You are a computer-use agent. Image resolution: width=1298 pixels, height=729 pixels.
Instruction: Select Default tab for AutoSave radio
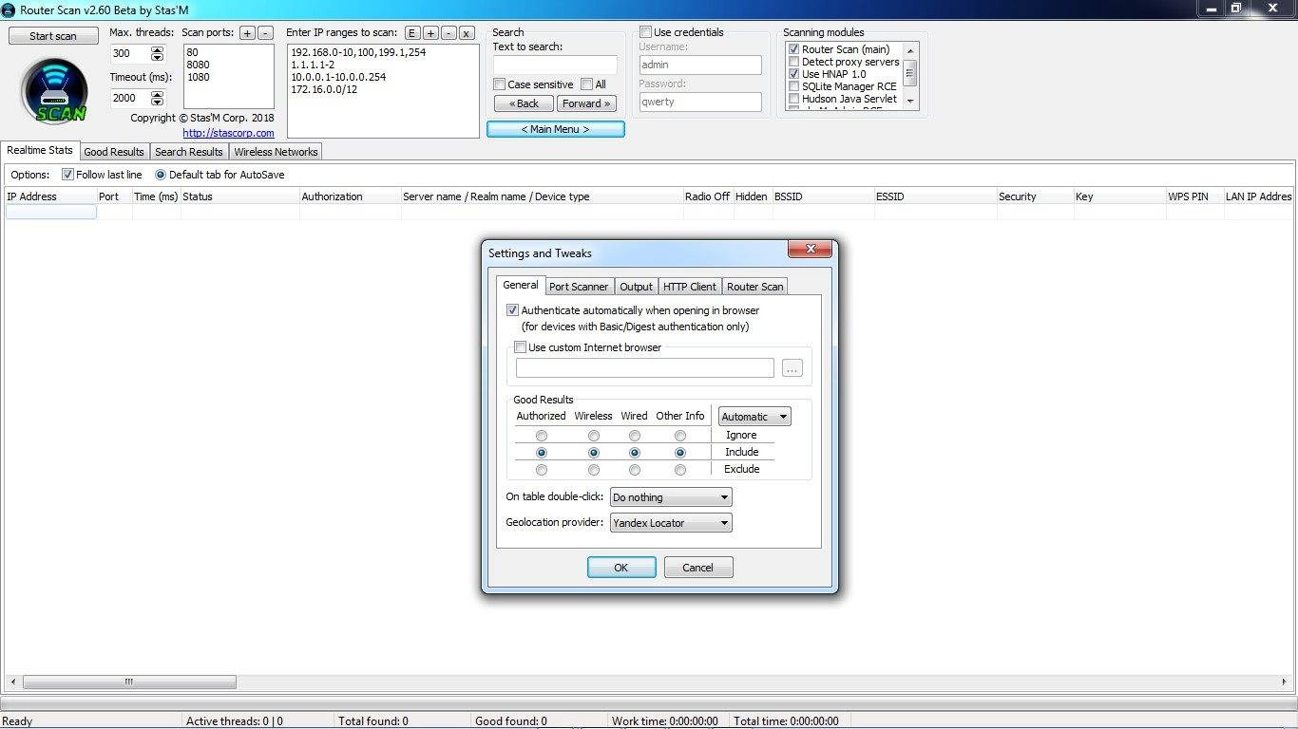point(160,175)
